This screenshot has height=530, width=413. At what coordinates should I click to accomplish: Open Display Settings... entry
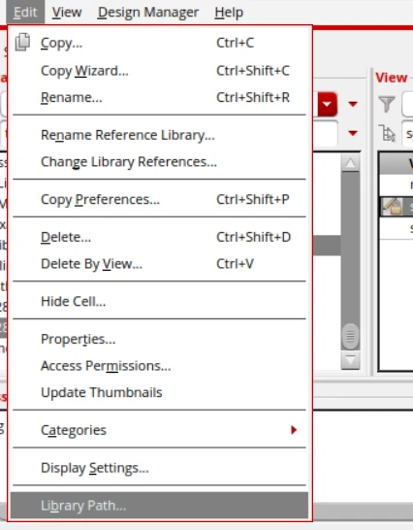click(x=159, y=468)
